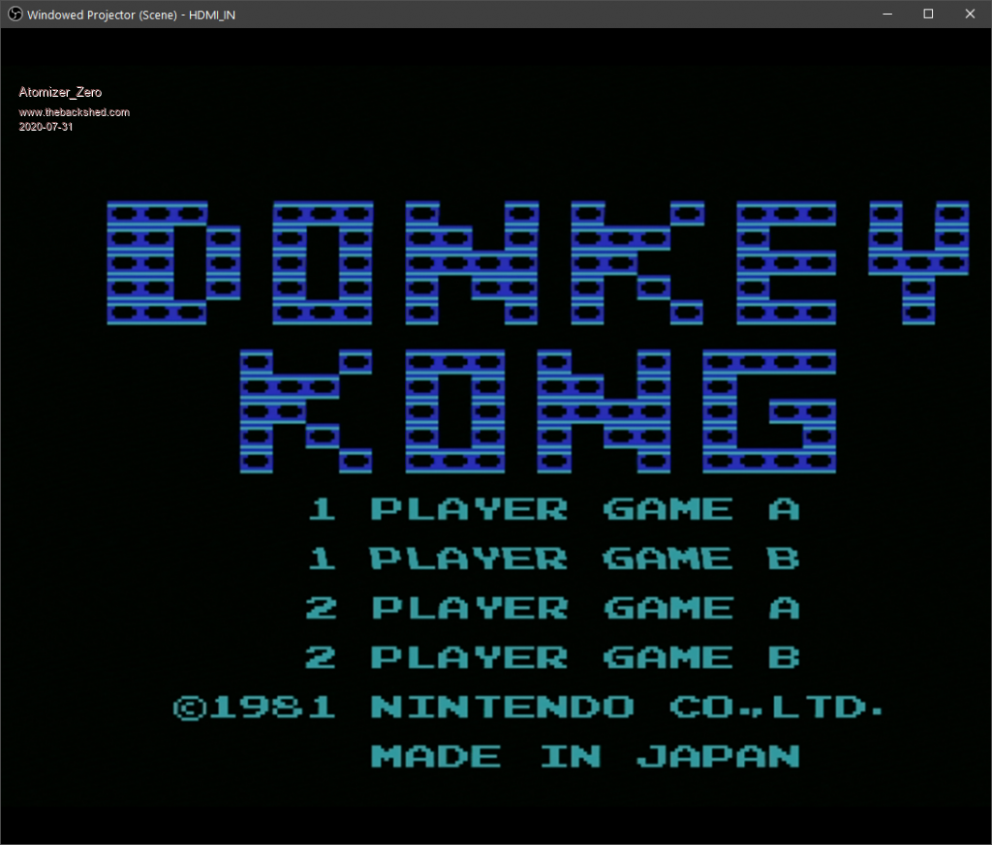The height and width of the screenshot is (845, 992).
Task: Close the Windowed Projector window
Action: click(x=970, y=14)
